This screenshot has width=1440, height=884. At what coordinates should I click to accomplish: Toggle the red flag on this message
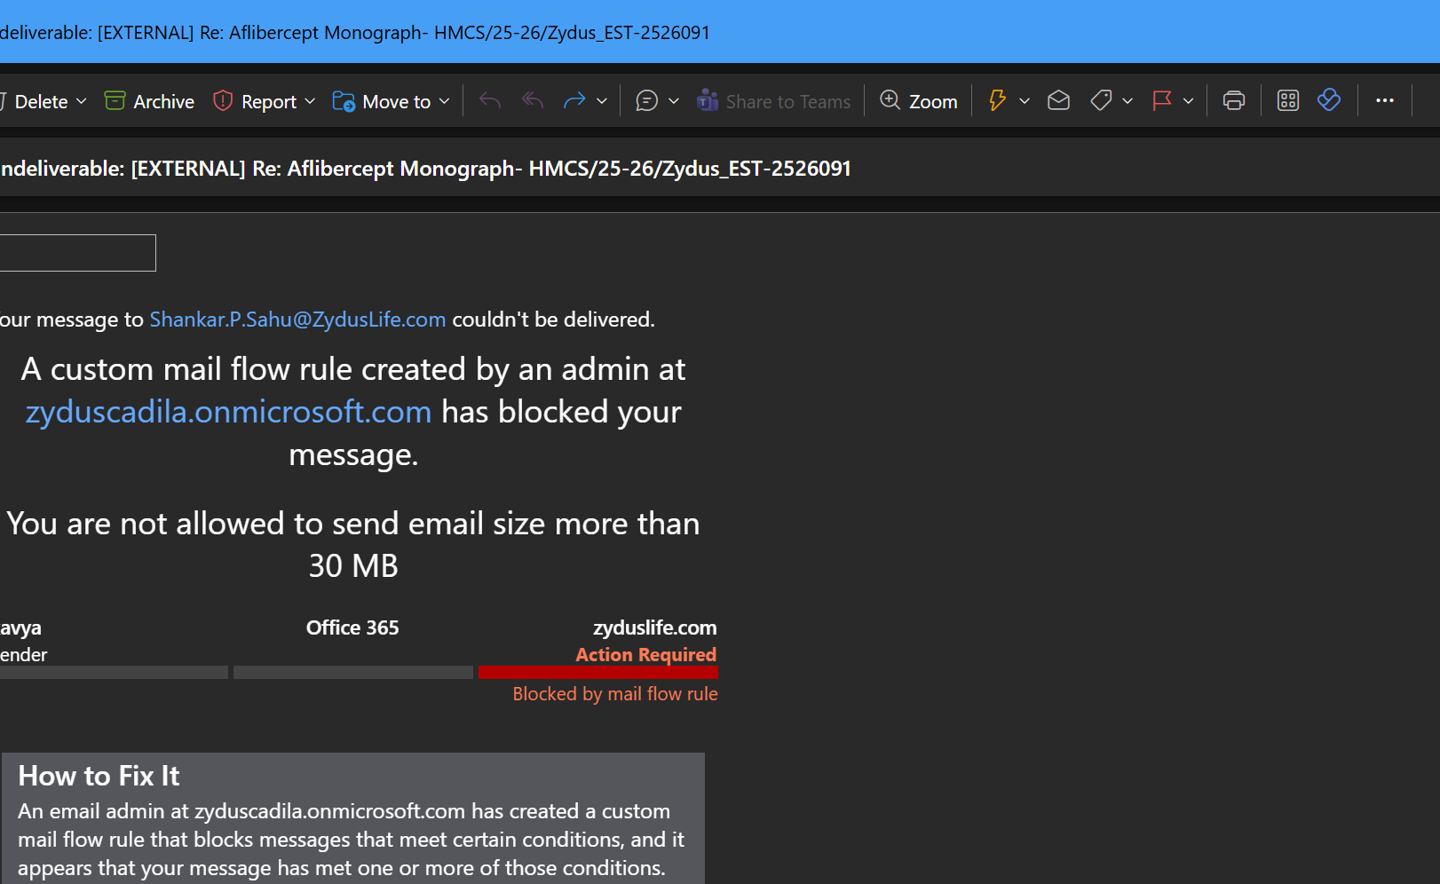tap(1161, 101)
